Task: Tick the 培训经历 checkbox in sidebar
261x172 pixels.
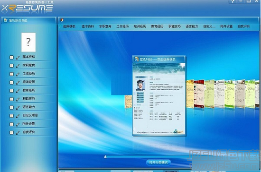Action: (11, 82)
